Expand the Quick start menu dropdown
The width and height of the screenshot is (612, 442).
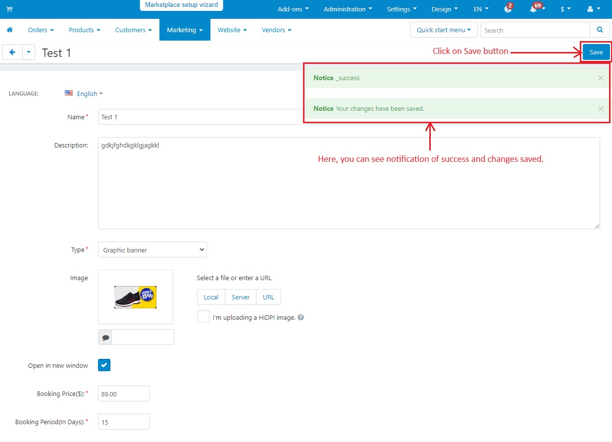click(x=444, y=30)
